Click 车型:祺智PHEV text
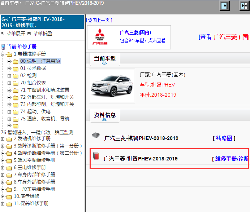The image size is (250, 212). 158,85
